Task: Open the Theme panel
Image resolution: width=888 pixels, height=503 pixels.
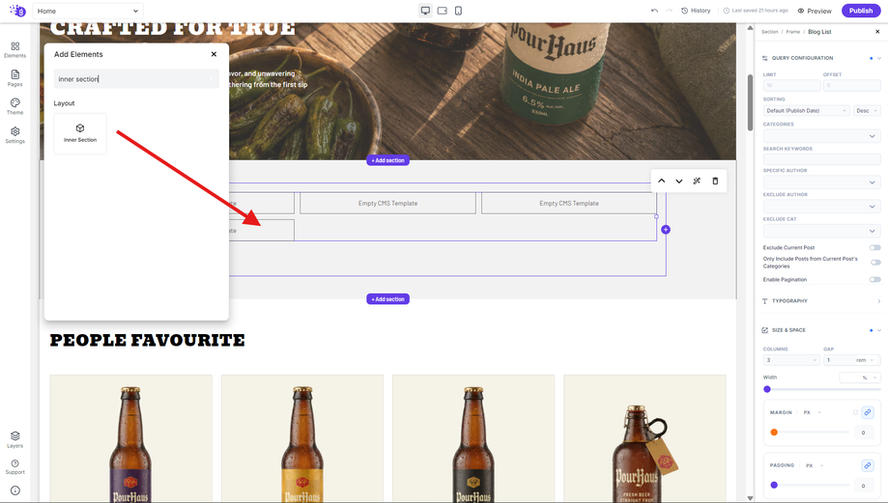Action: [x=15, y=106]
